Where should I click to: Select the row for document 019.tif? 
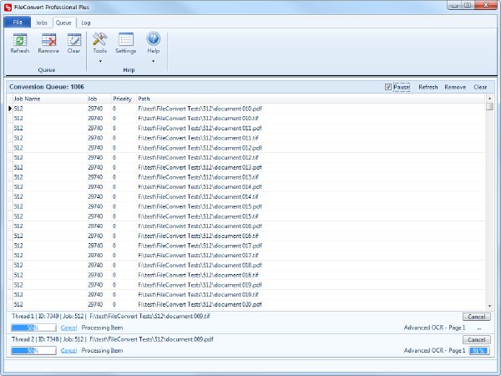[246, 294]
